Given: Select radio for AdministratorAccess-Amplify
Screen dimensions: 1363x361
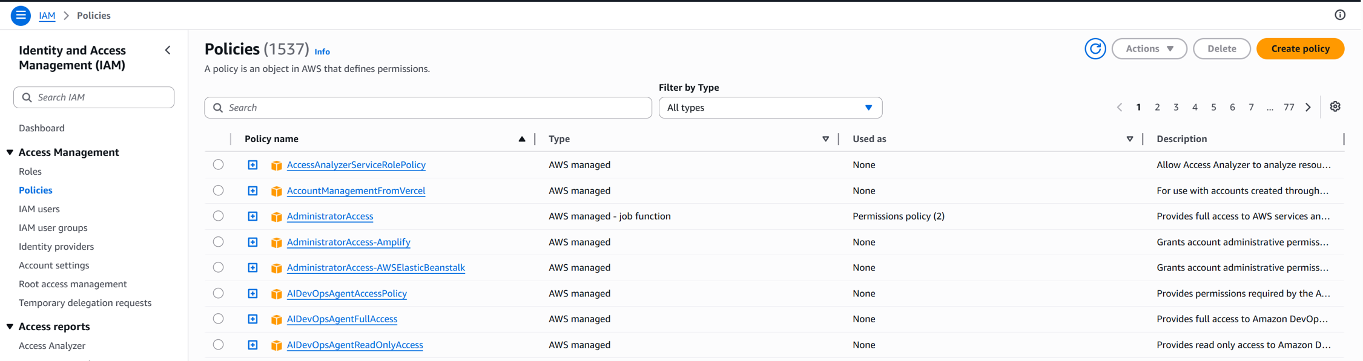Looking at the screenshot, I should (219, 242).
